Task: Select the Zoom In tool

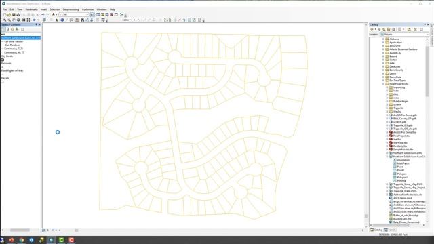Action: pos(5,20)
